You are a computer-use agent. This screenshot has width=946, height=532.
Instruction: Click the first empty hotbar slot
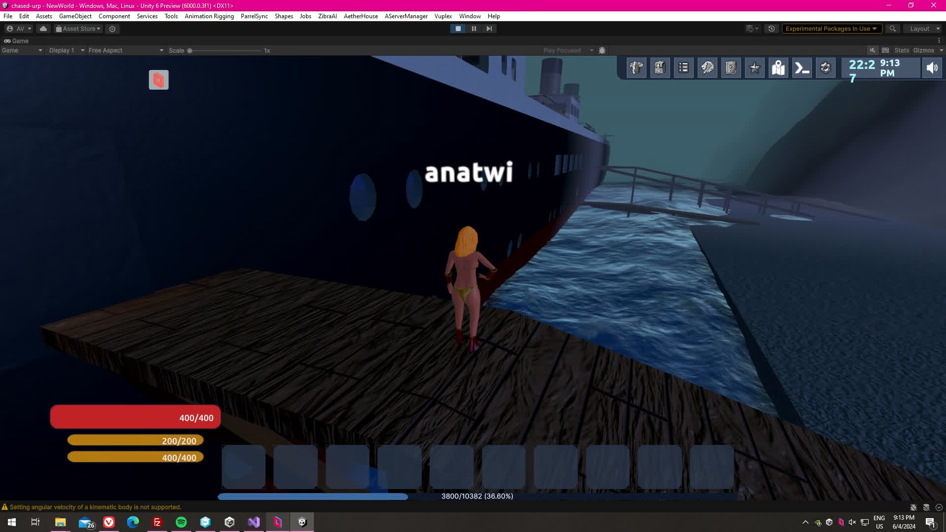tap(243, 467)
